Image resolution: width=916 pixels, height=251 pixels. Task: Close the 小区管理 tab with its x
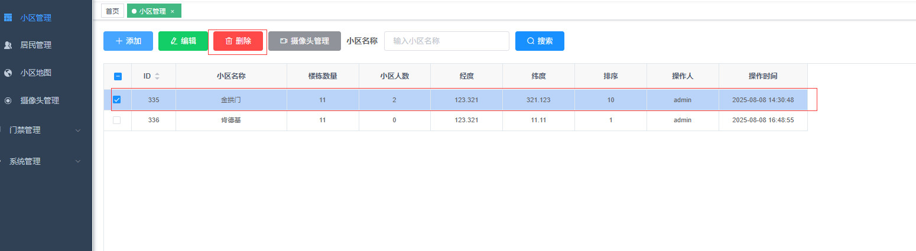pyautogui.click(x=172, y=11)
